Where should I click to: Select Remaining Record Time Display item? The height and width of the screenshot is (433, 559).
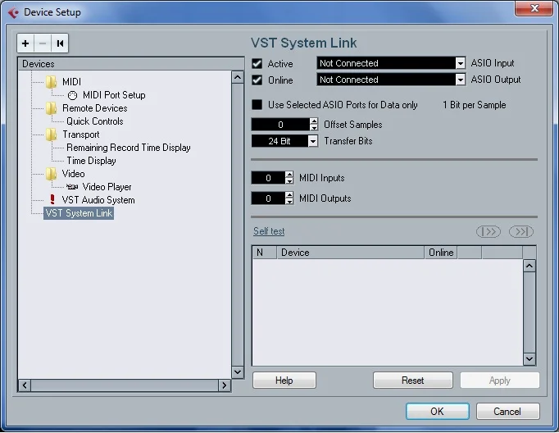[129, 148]
